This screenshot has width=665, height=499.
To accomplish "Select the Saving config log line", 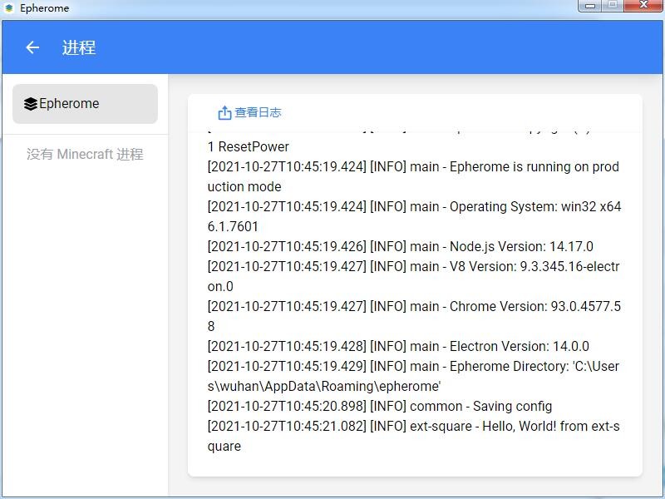I will point(379,407).
